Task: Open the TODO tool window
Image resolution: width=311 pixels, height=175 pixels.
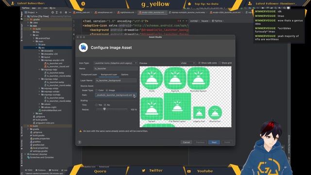Action: [29, 170]
